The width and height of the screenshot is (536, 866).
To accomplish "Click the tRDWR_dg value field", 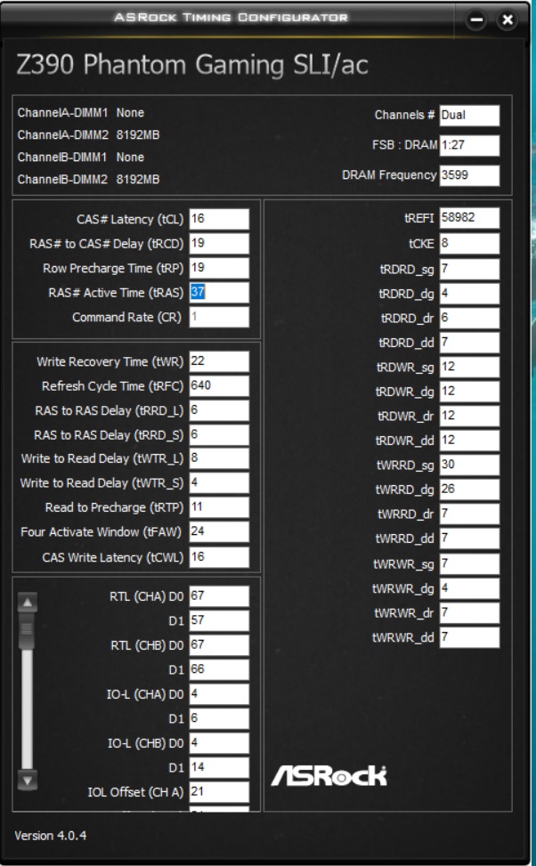I will [470, 391].
